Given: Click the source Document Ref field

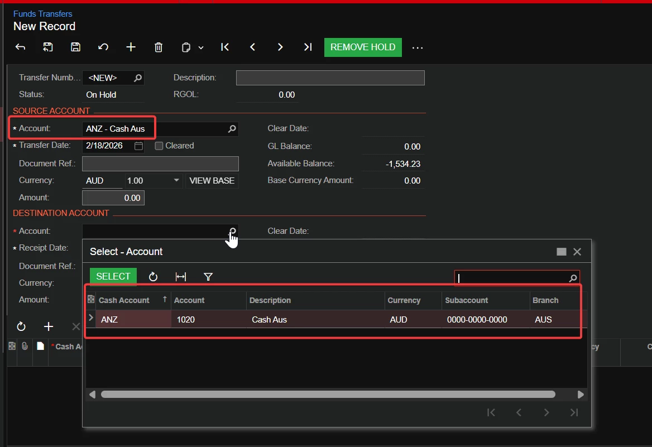Looking at the screenshot, I should (x=160, y=164).
